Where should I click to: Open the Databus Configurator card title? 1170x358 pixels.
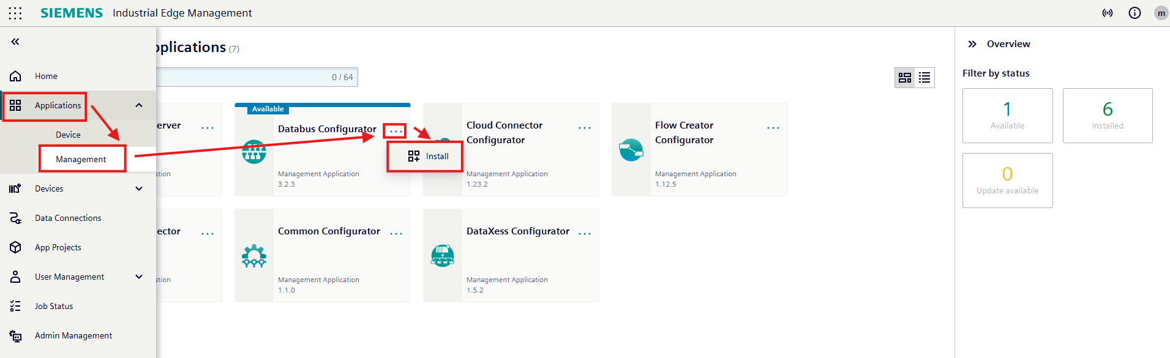[x=327, y=129]
